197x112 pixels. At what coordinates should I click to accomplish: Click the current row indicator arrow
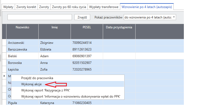click(4, 76)
